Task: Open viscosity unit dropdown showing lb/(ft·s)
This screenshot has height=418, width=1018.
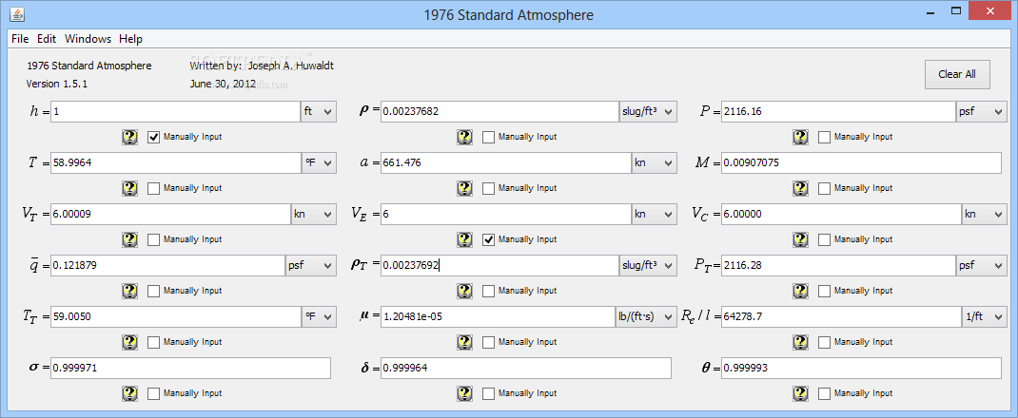Action: pos(646,316)
